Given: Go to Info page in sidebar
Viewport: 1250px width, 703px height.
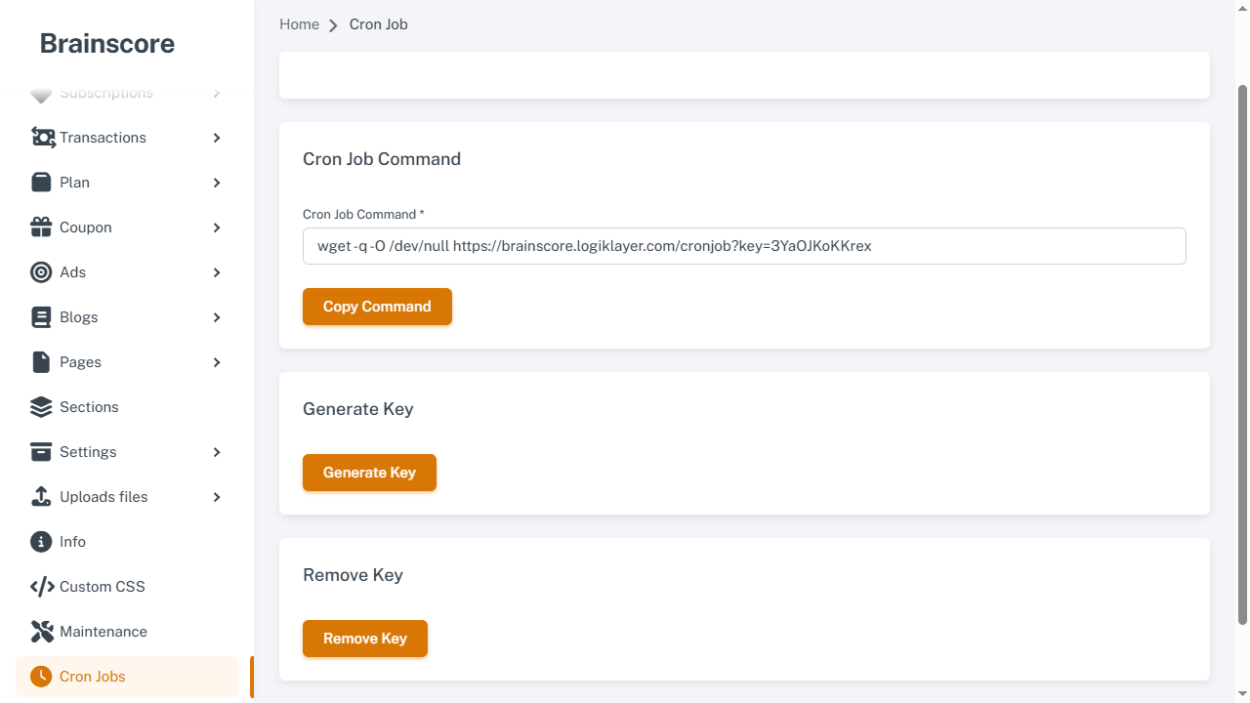Looking at the screenshot, I should tap(127, 542).
